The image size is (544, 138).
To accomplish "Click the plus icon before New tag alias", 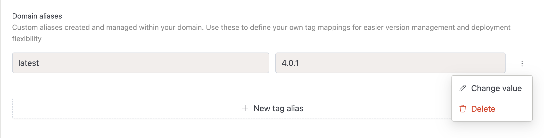I will click(245, 108).
